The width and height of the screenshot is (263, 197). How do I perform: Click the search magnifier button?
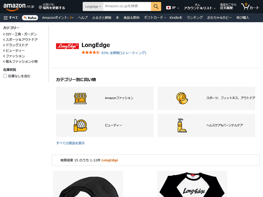[156, 7]
